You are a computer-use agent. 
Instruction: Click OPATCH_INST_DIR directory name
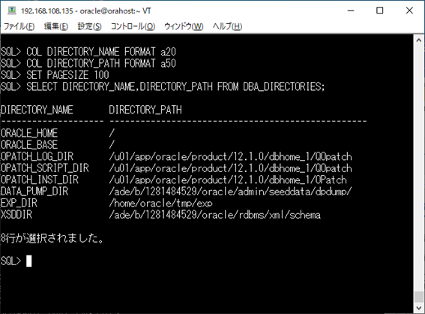click(x=40, y=180)
